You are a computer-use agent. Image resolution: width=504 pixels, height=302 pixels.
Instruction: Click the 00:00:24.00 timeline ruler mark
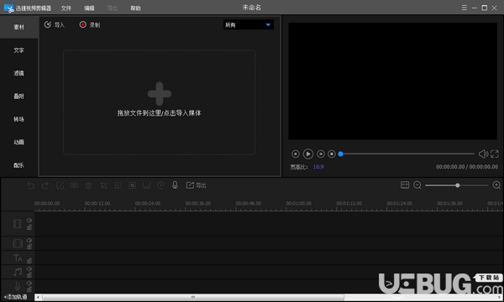coord(148,204)
